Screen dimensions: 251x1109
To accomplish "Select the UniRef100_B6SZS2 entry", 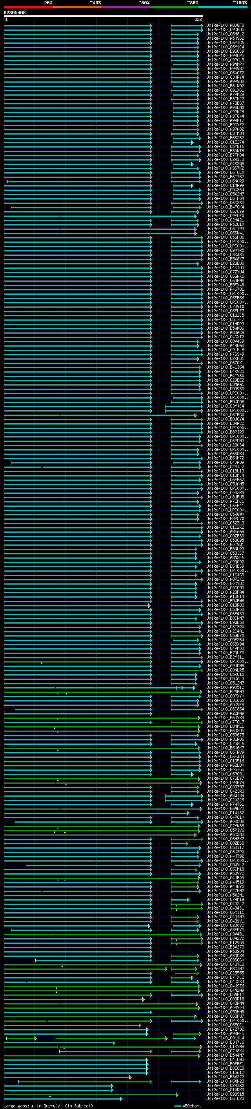I will pos(225,138).
